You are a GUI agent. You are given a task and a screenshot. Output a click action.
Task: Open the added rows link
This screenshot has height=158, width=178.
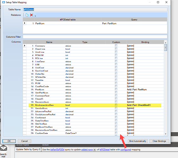pos(87,149)
